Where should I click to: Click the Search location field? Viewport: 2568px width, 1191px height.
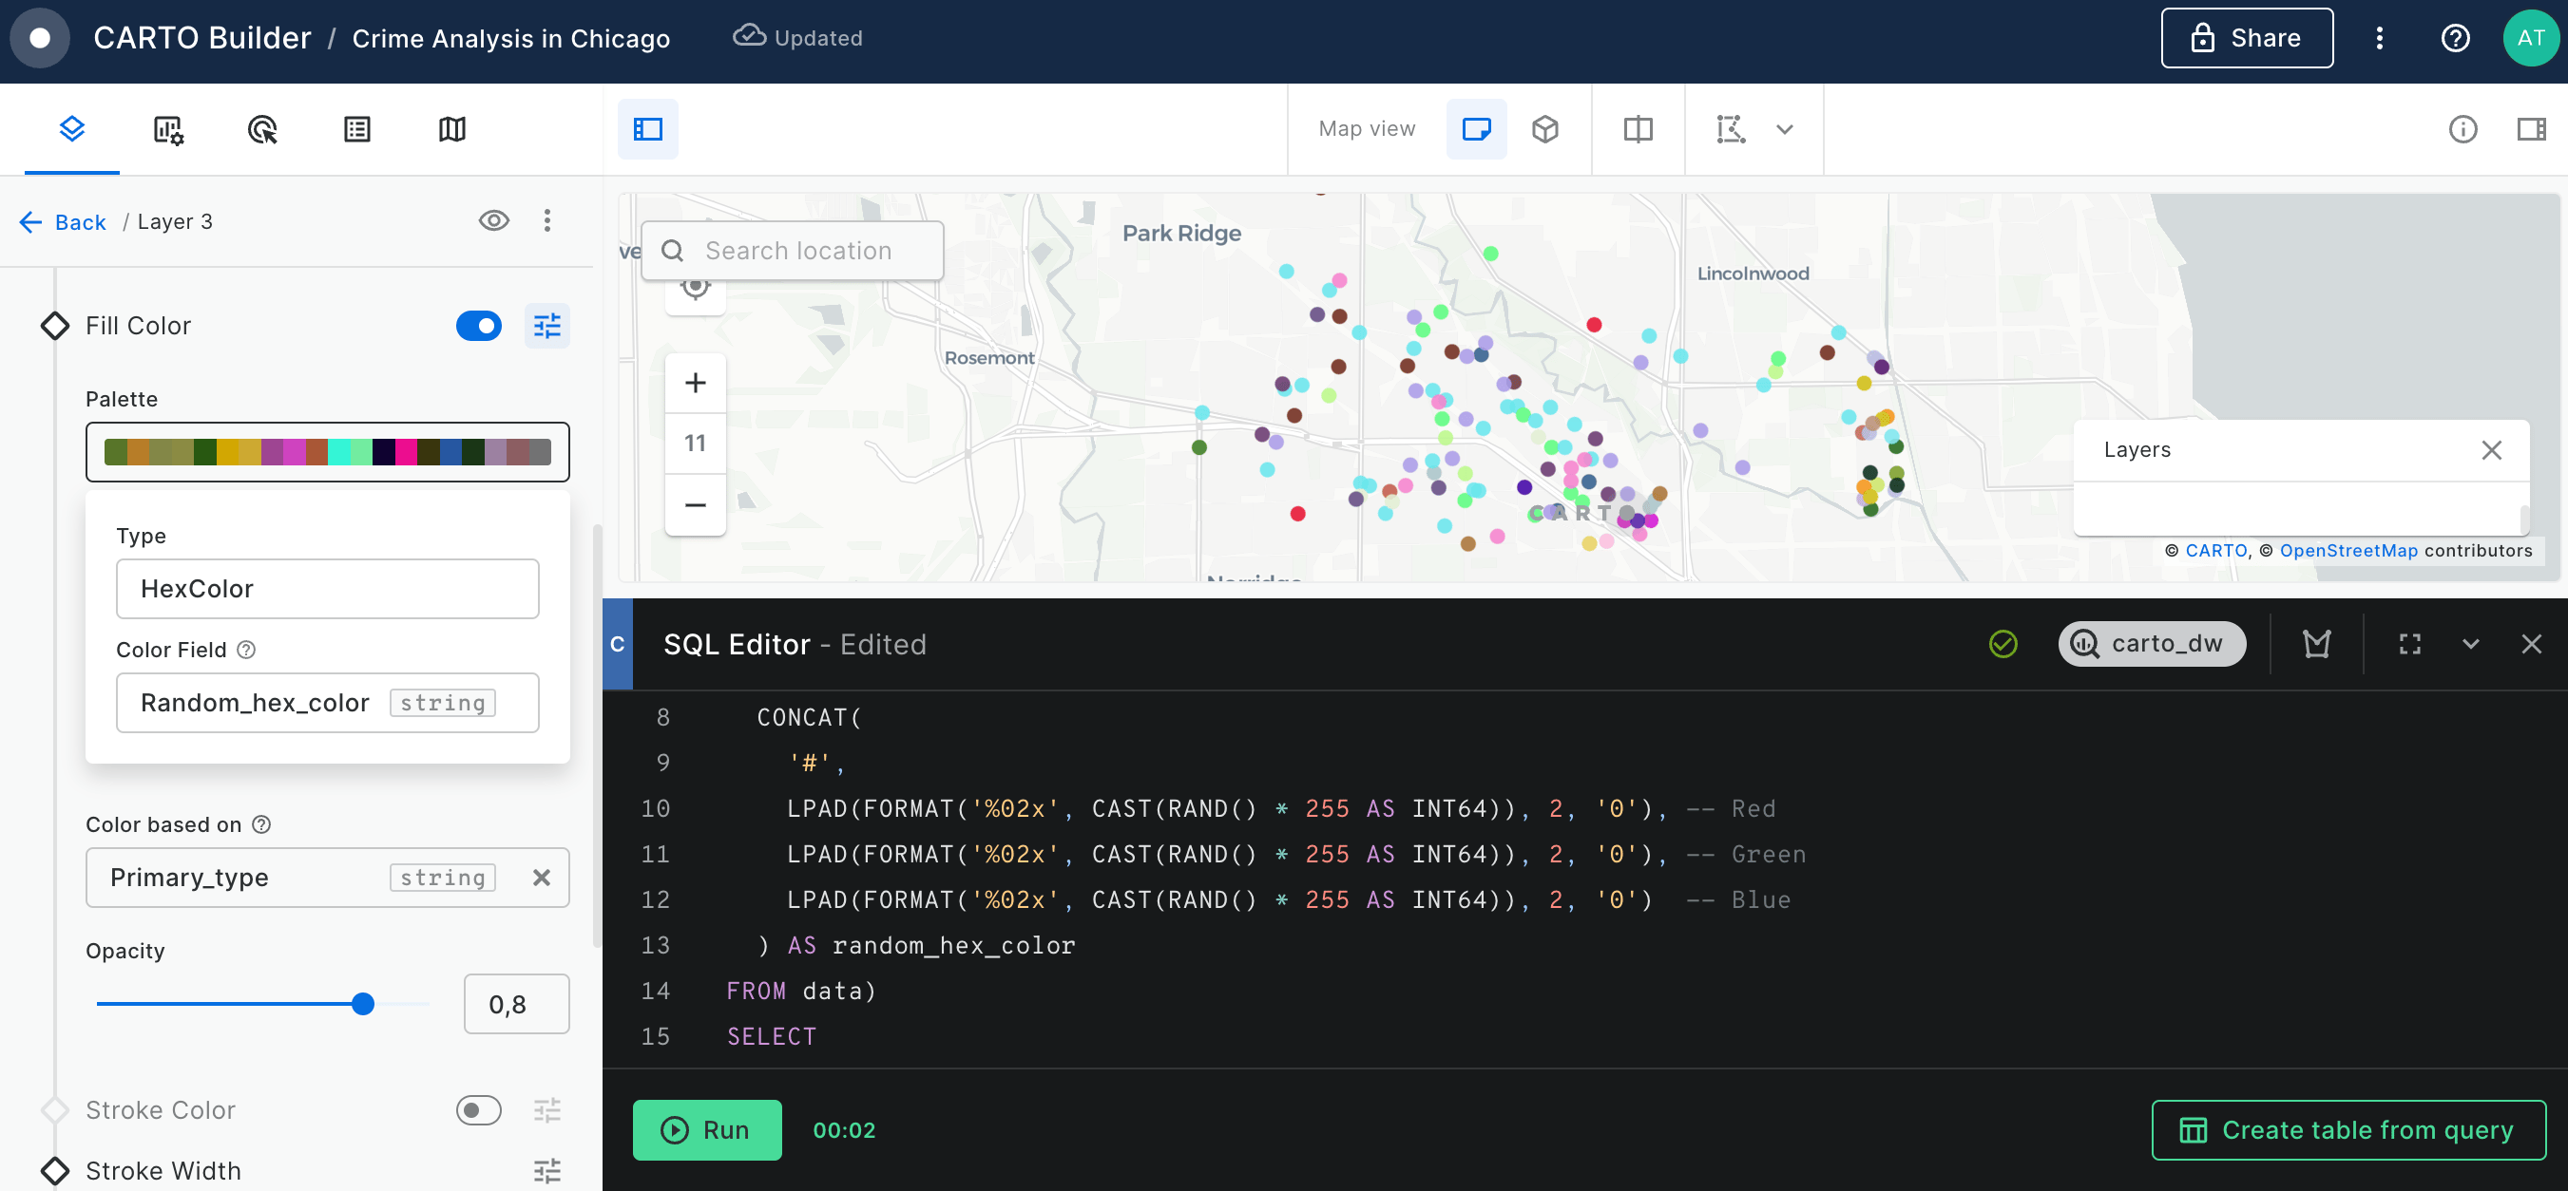pos(793,251)
